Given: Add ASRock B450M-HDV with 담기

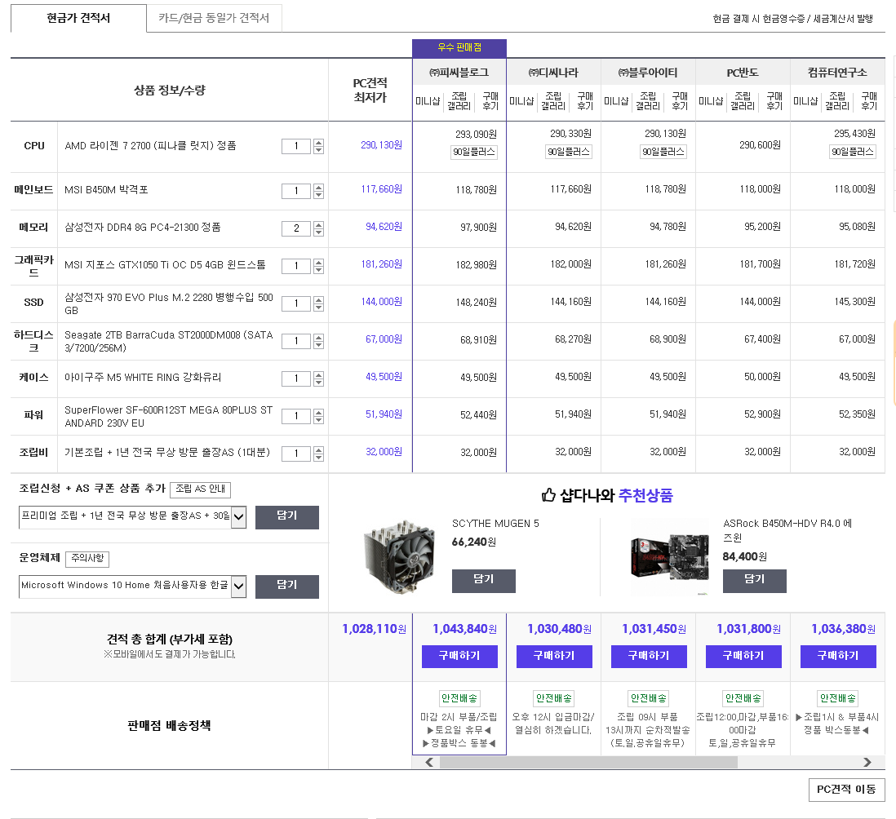Looking at the screenshot, I should pos(754,581).
